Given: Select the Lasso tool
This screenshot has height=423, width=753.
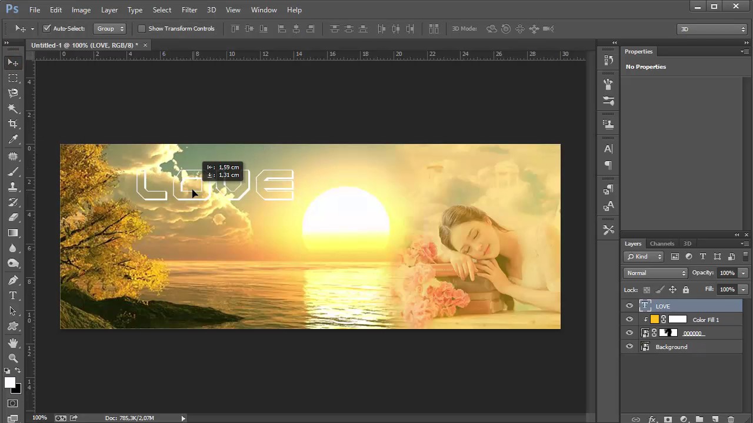Looking at the screenshot, I should 13,93.
